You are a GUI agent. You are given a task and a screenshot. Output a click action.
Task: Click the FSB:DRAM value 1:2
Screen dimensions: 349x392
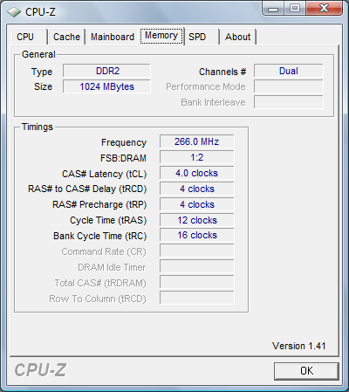click(197, 157)
